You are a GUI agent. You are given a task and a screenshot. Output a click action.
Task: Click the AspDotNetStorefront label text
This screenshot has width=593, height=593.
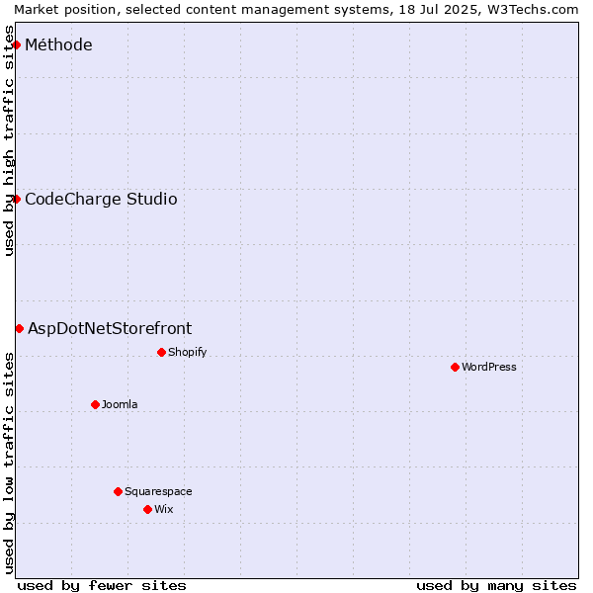[110, 329]
